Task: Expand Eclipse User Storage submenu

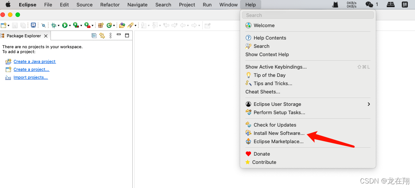Action: pos(308,104)
